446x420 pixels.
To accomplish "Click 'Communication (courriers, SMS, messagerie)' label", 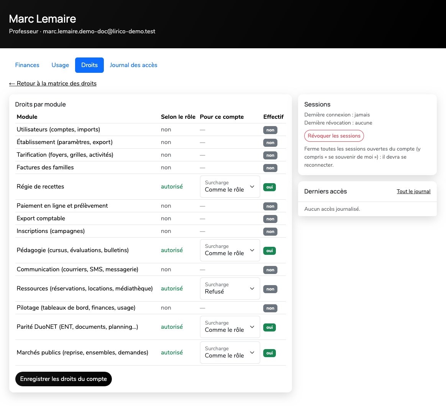I will (x=77, y=269).
